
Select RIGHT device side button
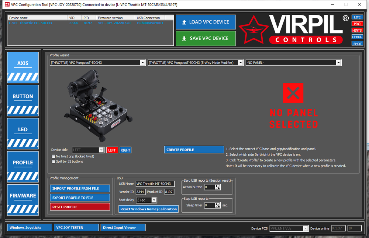point(125,150)
